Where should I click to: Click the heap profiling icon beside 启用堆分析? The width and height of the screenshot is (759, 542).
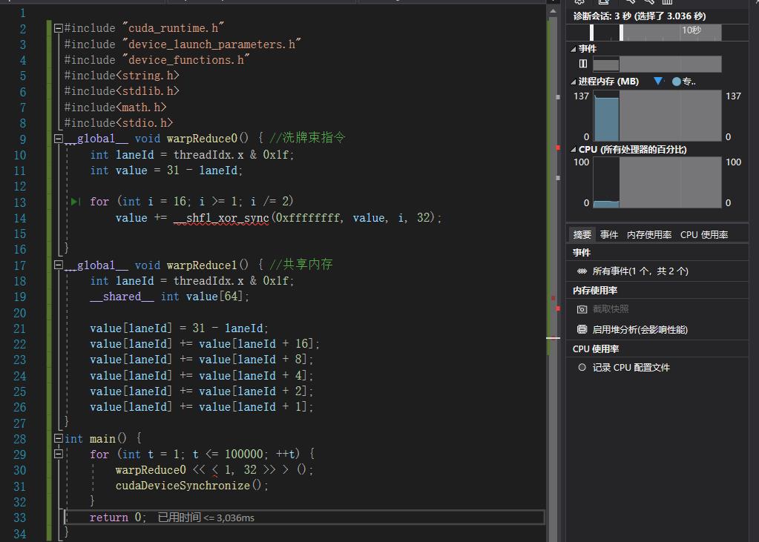tap(582, 329)
